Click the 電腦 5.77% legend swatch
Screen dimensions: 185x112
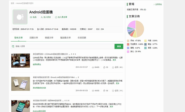click(145, 44)
